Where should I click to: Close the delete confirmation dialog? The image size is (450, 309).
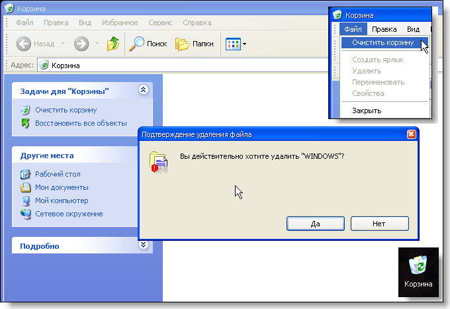click(411, 134)
